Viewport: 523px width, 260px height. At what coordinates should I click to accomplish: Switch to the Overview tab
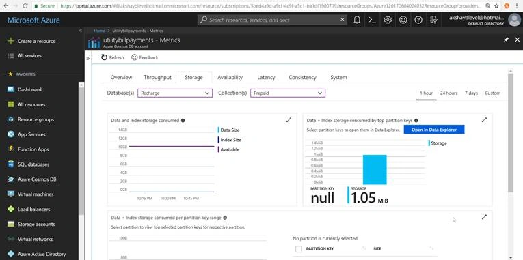click(x=121, y=77)
